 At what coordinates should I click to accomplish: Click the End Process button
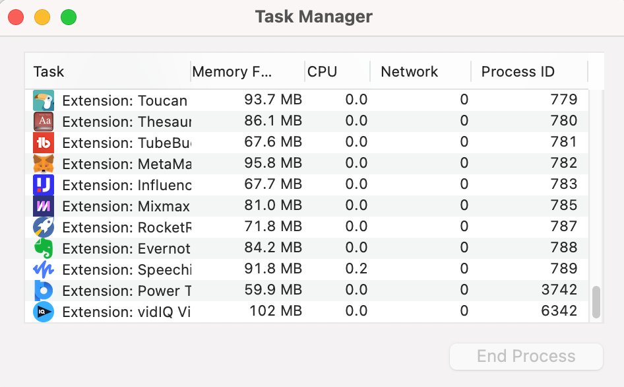tap(526, 357)
